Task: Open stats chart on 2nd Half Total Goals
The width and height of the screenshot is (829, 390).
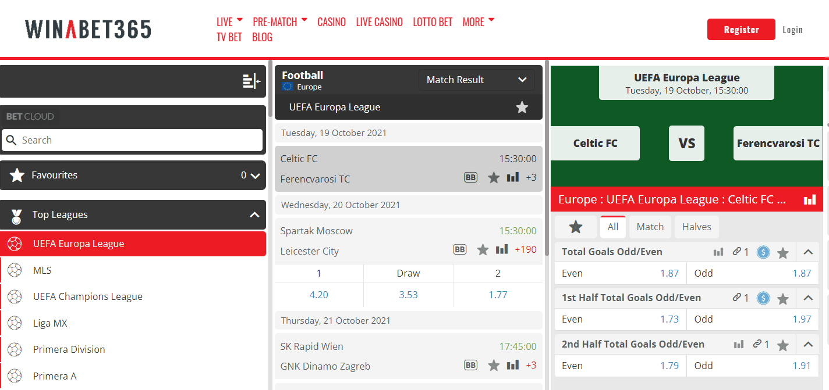Action: click(739, 344)
